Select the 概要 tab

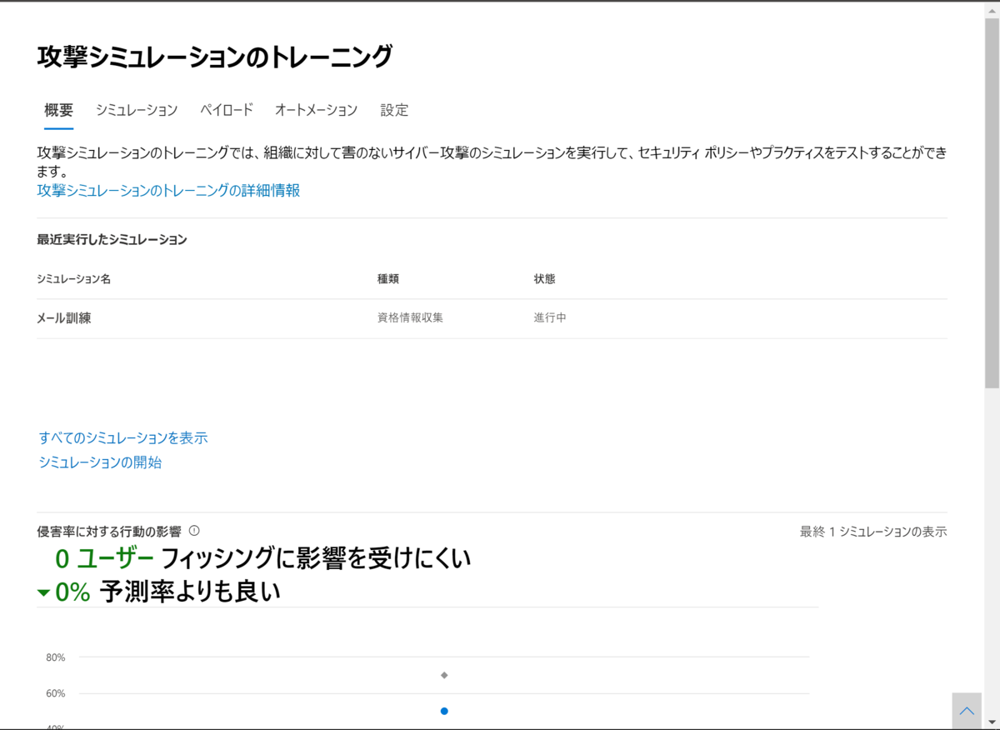click(57, 110)
